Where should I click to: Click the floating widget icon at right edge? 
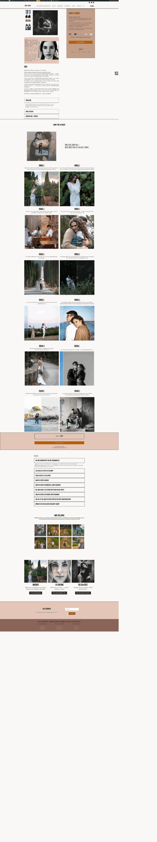click(117, 73)
